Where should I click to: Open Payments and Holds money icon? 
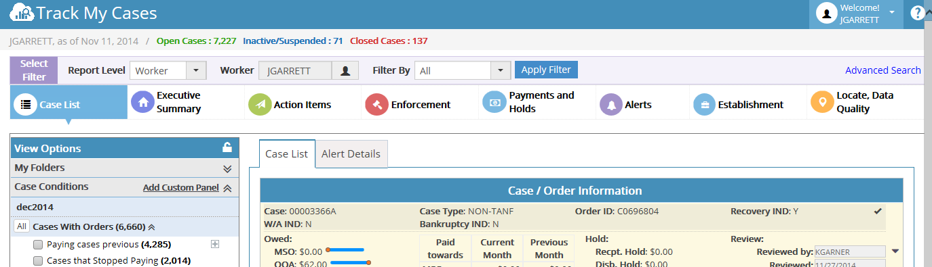click(494, 102)
